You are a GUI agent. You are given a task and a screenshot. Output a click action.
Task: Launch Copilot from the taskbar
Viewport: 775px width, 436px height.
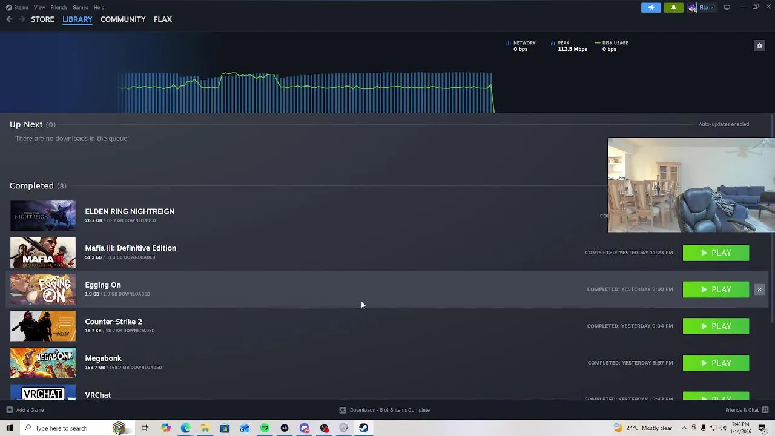pyautogui.click(x=165, y=428)
